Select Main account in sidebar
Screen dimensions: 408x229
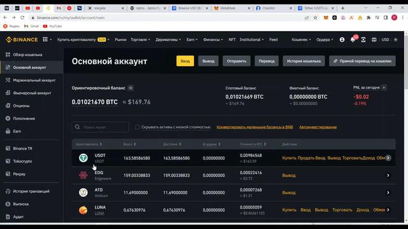pyautogui.click(x=32, y=67)
